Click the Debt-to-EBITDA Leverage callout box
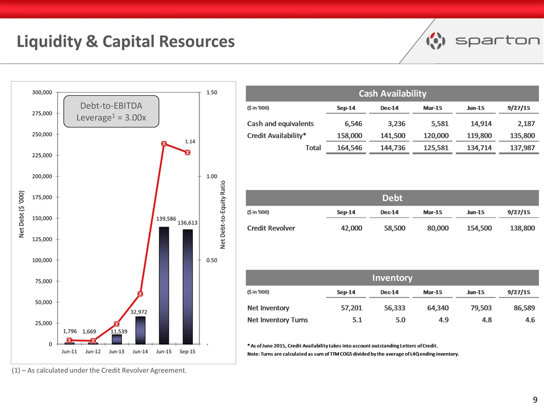Image resolution: width=544 pixels, height=408 pixels. 112,112
